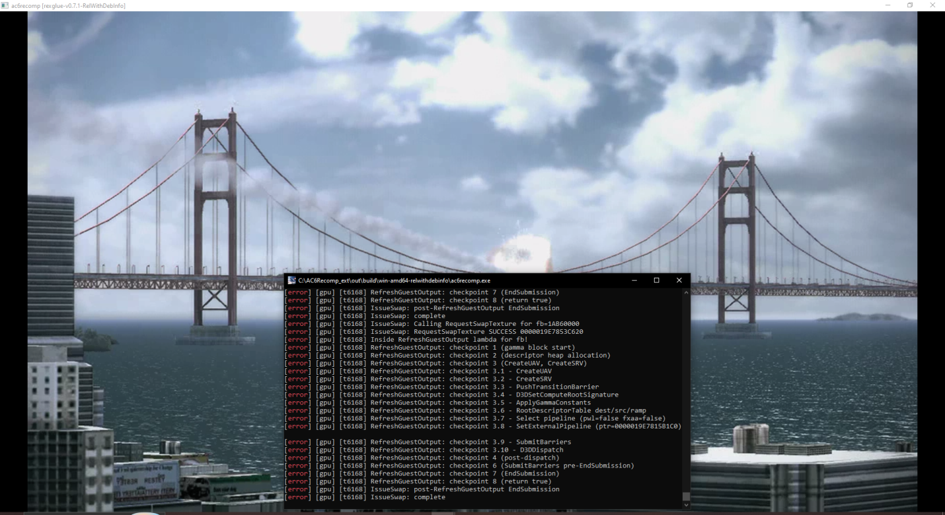Viewport: 945px width, 515px height.
Task: Click the 'checkpoint 3 (CreateUAV, CreateSRV)' line
Action: click(x=435, y=363)
